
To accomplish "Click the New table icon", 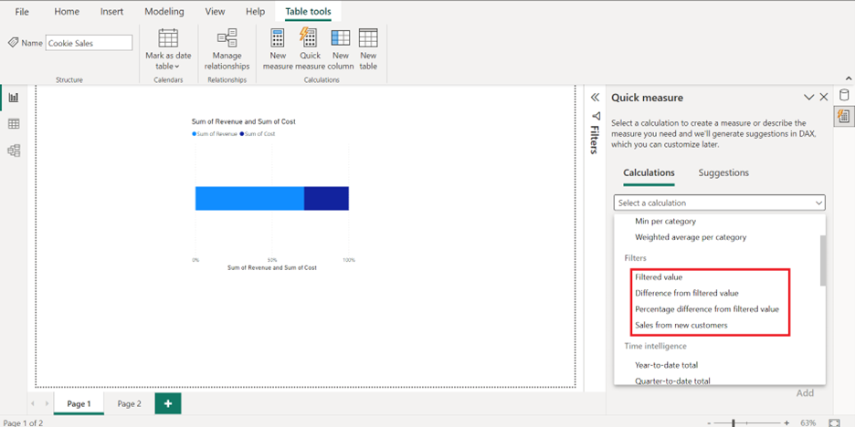I will click(x=368, y=38).
